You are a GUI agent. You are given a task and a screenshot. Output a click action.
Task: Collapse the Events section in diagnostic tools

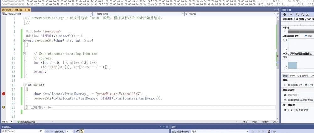(x=283, y=28)
